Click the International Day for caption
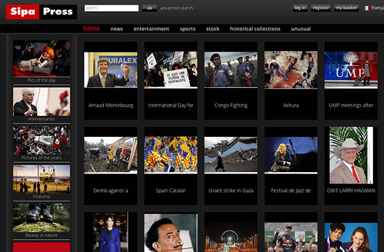The image size is (384, 252). pyautogui.click(x=171, y=105)
